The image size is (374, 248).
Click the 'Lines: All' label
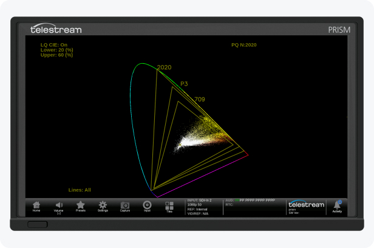(80, 190)
